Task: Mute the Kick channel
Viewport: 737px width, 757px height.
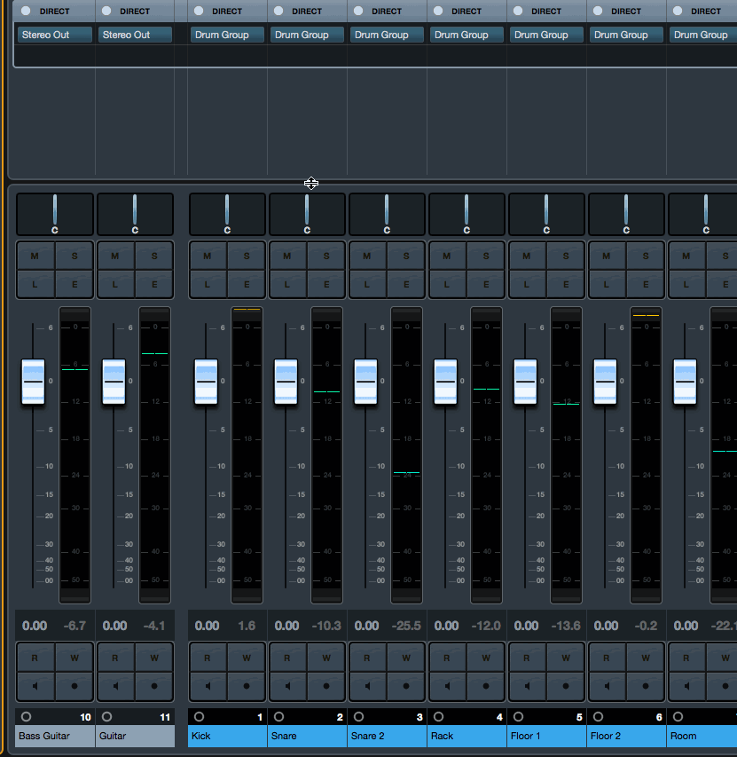Action: [x=208, y=256]
